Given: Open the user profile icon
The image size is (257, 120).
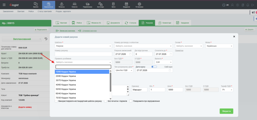Looking at the screenshot, I should pos(232,5).
